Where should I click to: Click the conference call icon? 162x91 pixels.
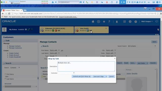(x=97, y=2)
